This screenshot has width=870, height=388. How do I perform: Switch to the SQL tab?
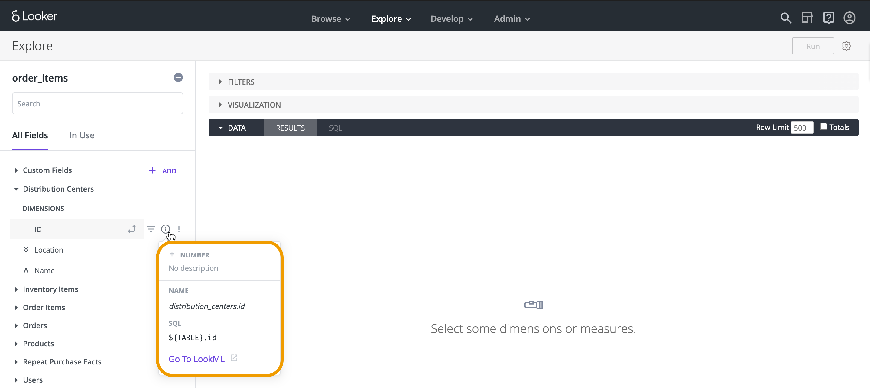[335, 128]
